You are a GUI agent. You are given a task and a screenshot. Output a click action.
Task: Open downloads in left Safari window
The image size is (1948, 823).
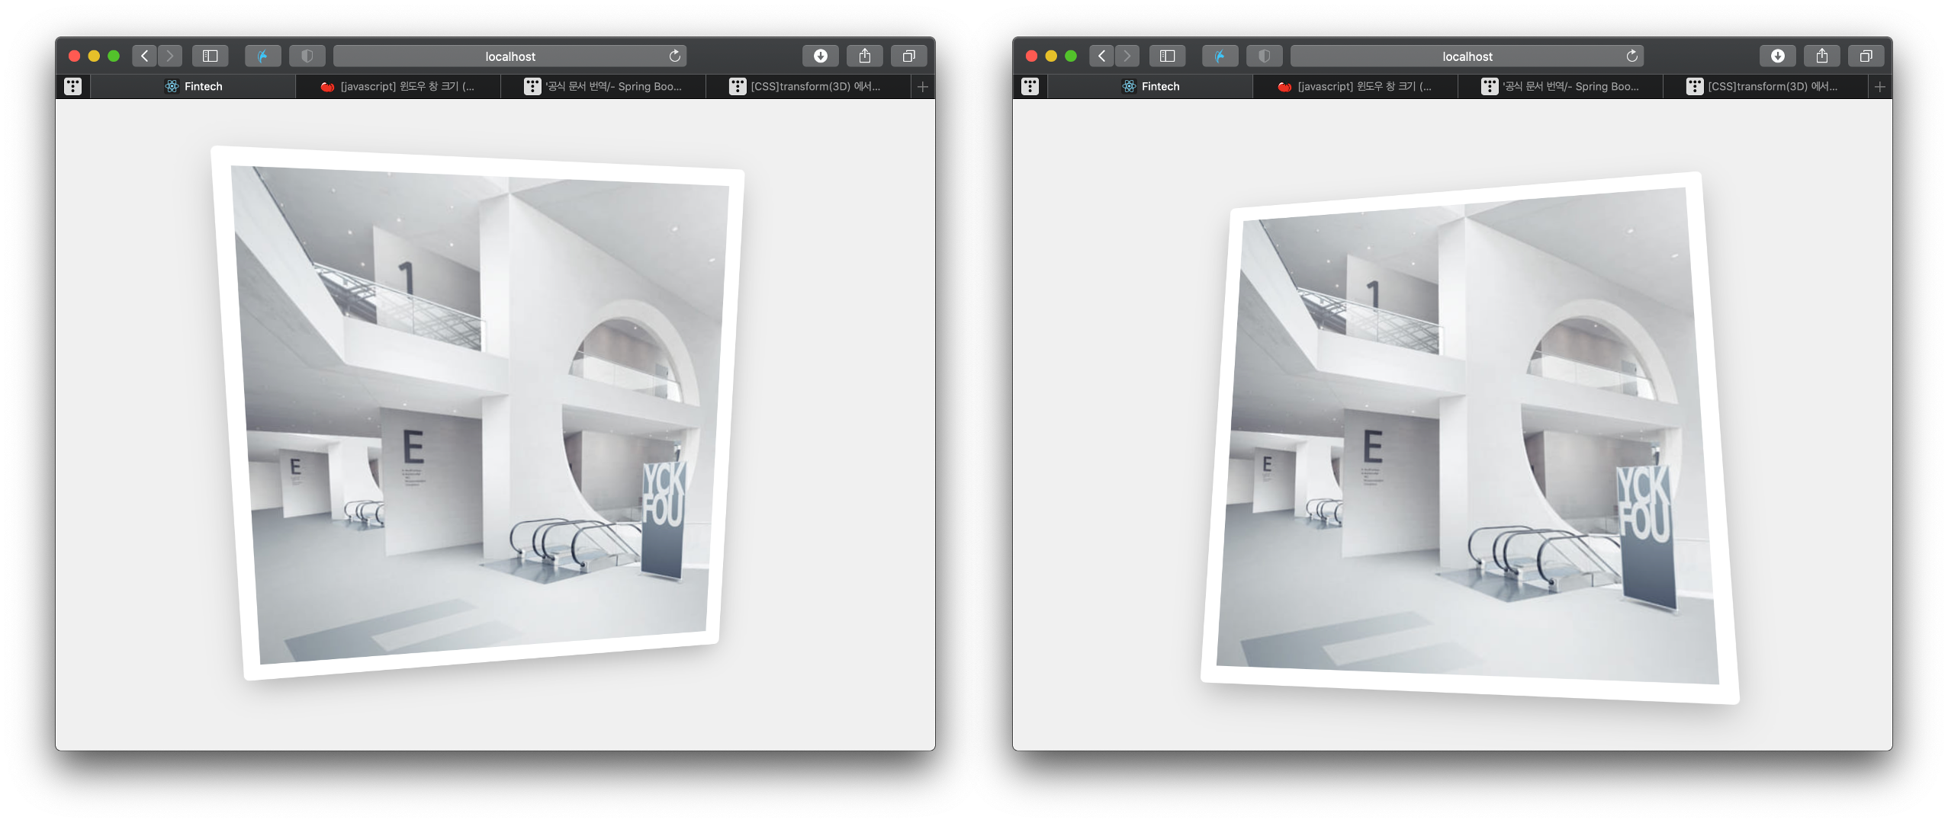(x=820, y=56)
